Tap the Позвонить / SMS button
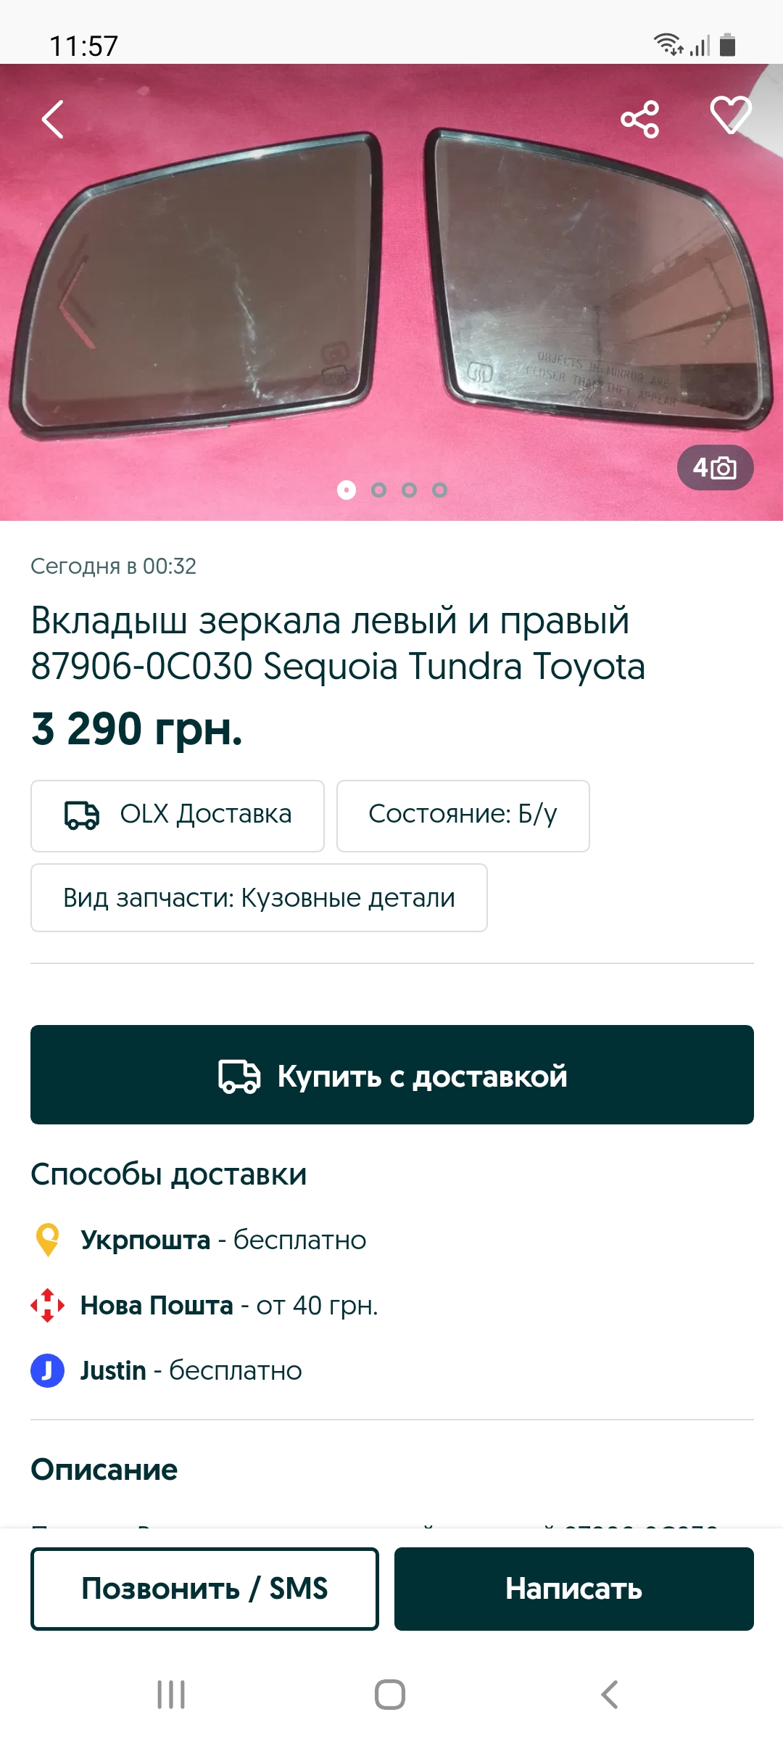 click(204, 1589)
